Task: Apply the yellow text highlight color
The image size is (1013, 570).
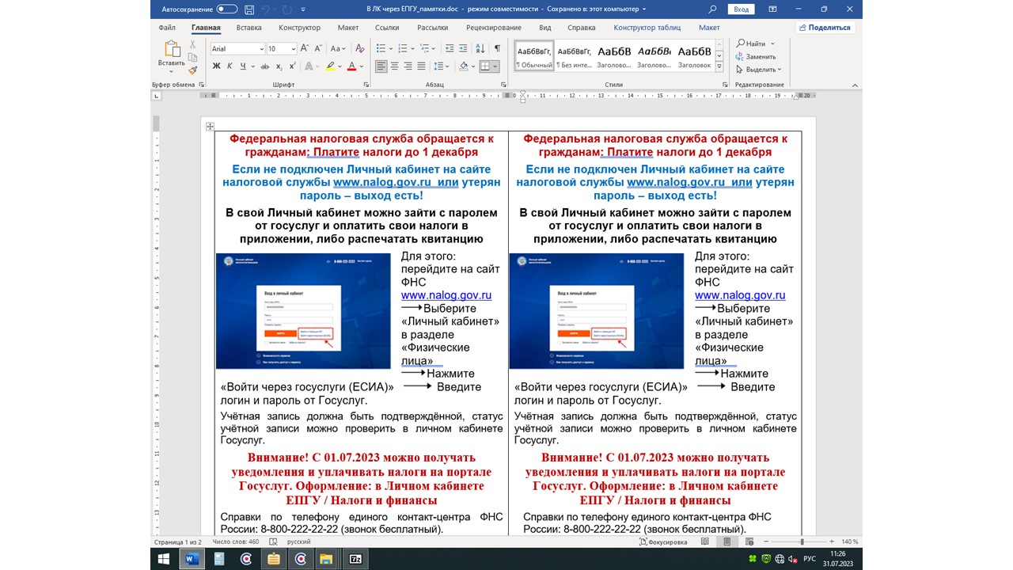Action: (x=332, y=66)
